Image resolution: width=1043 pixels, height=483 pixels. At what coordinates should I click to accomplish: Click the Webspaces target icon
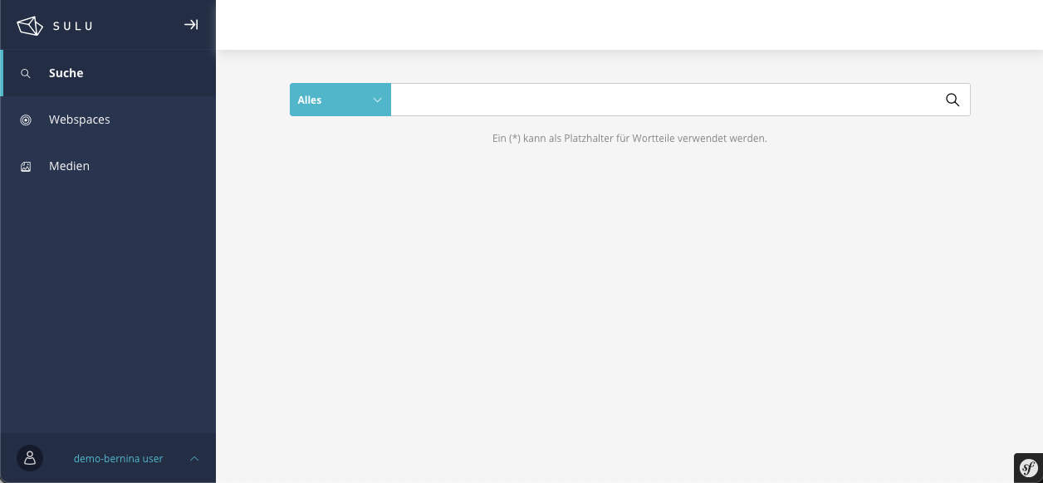tap(26, 120)
